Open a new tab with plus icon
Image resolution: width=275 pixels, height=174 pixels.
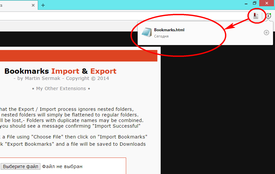pyautogui.click(x=43, y=5)
